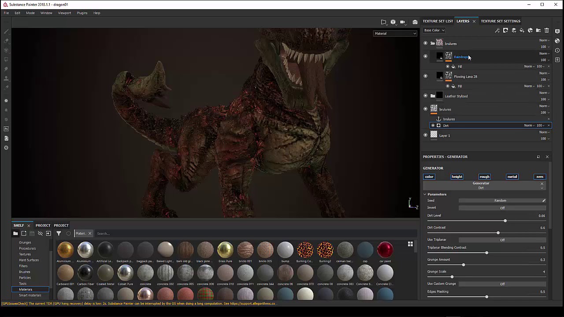Create a folder in layers panel
This screenshot has width=564, height=317.
pyautogui.click(x=538, y=30)
